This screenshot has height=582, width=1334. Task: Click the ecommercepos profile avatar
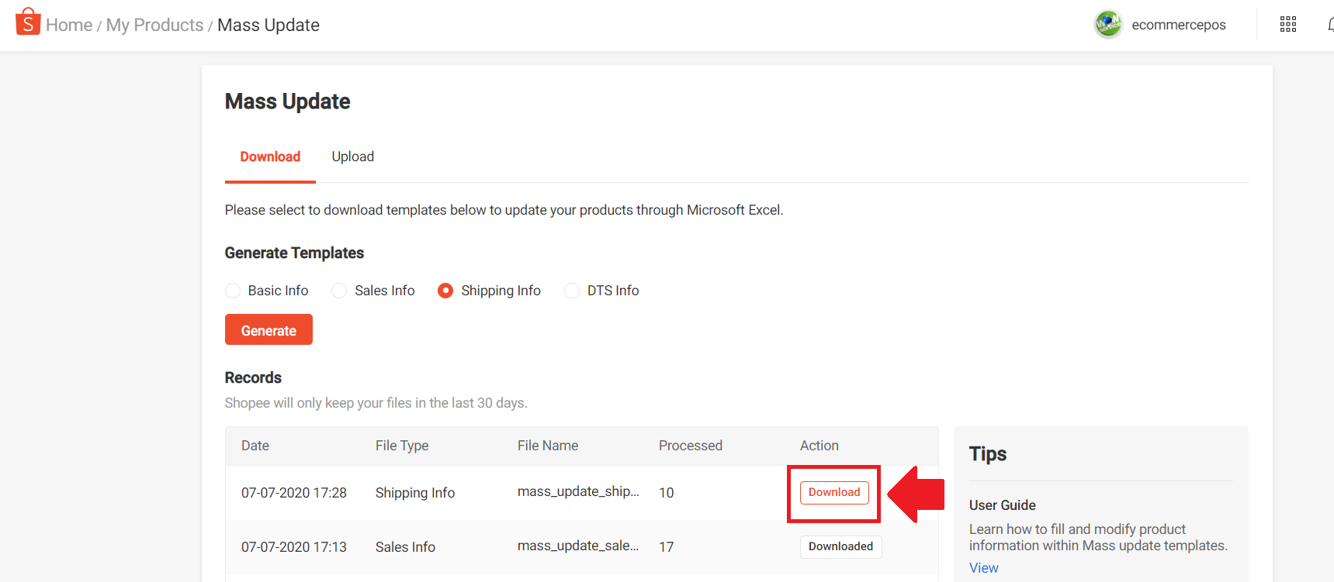pyautogui.click(x=1107, y=25)
